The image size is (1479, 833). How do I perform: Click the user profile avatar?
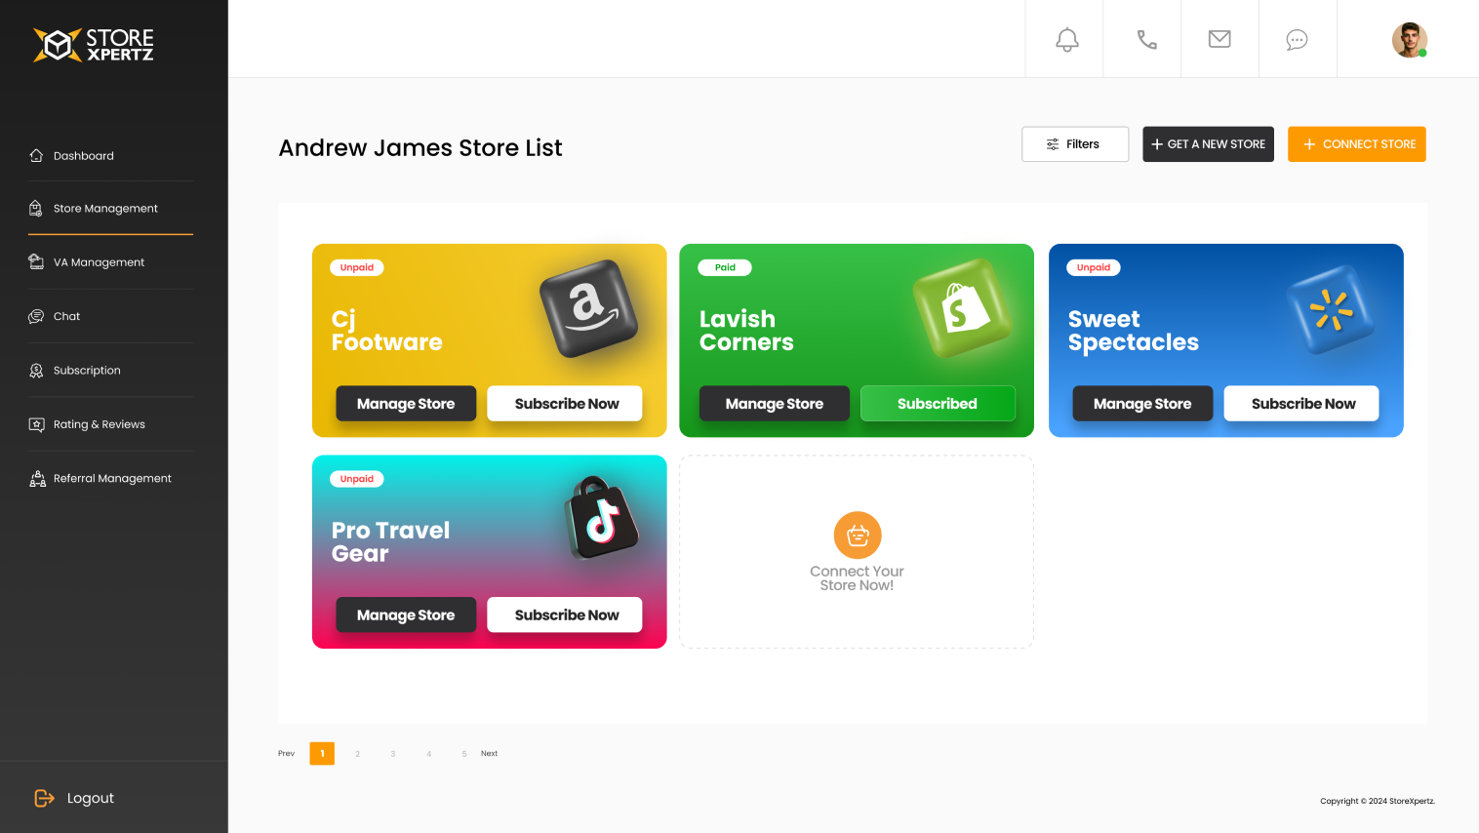[x=1409, y=40]
